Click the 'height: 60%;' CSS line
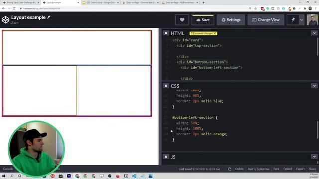The width and height of the screenshot is (319, 179). pos(188,96)
